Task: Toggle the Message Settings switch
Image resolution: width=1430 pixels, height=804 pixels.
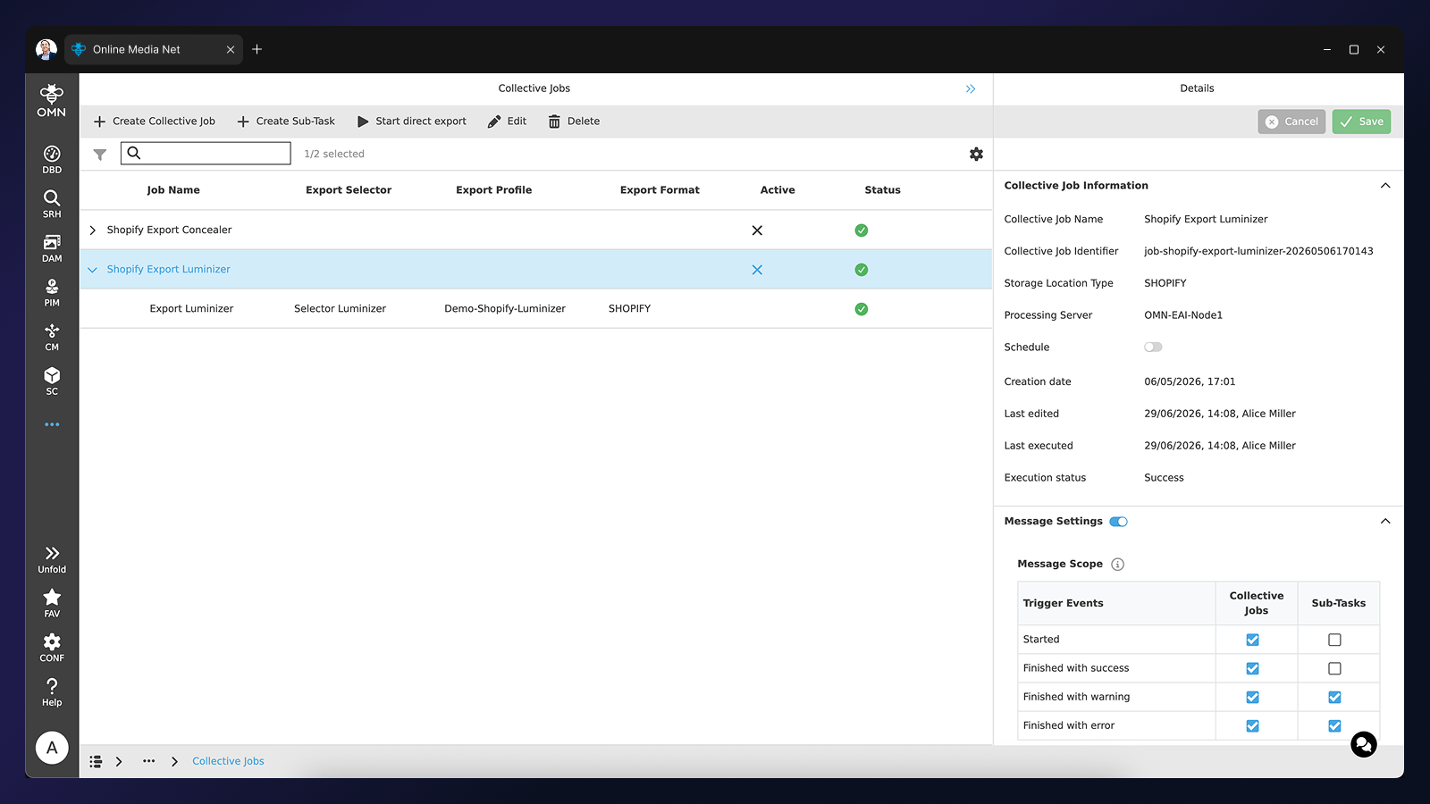Action: pos(1118,522)
